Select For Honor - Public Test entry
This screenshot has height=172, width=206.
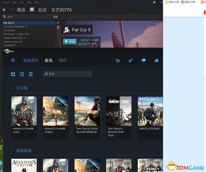[16, 34]
